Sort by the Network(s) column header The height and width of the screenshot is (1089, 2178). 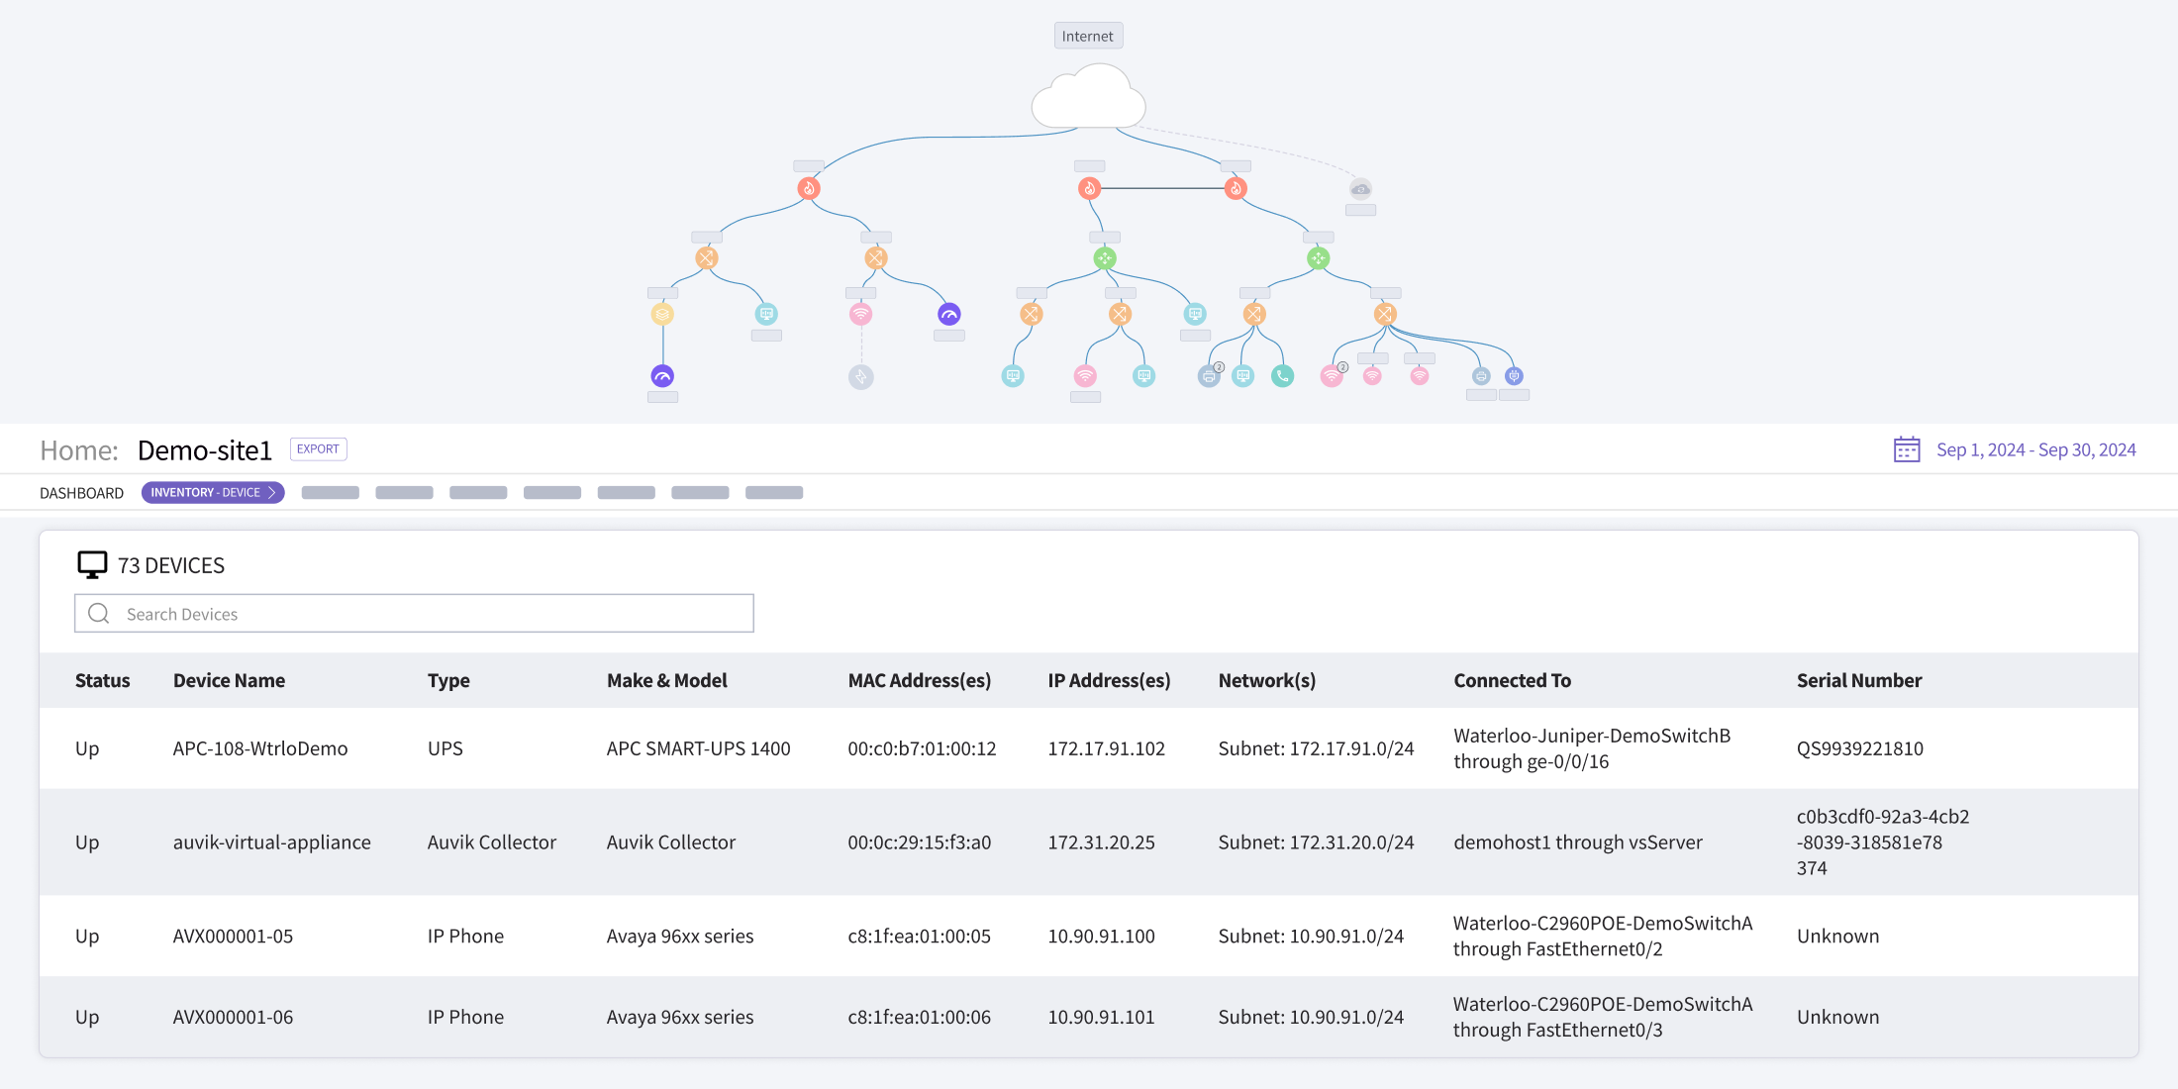tap(1266, 680)
